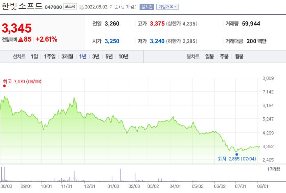This screenshot has width=286, height=193.
Task: Click the blue 최저 low-point marker dot
Action: [x=237, y=155]
